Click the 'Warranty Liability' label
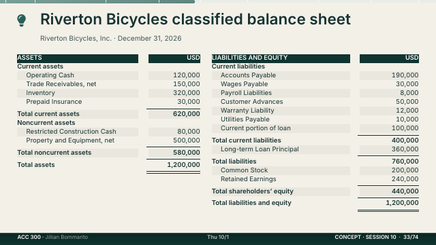The height and width of the screenshot is (245, 436). [x=247, y=111]
